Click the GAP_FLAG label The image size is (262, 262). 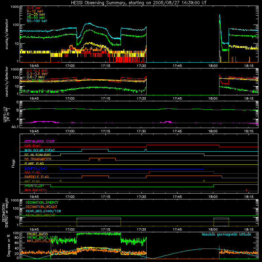[32, 146]
